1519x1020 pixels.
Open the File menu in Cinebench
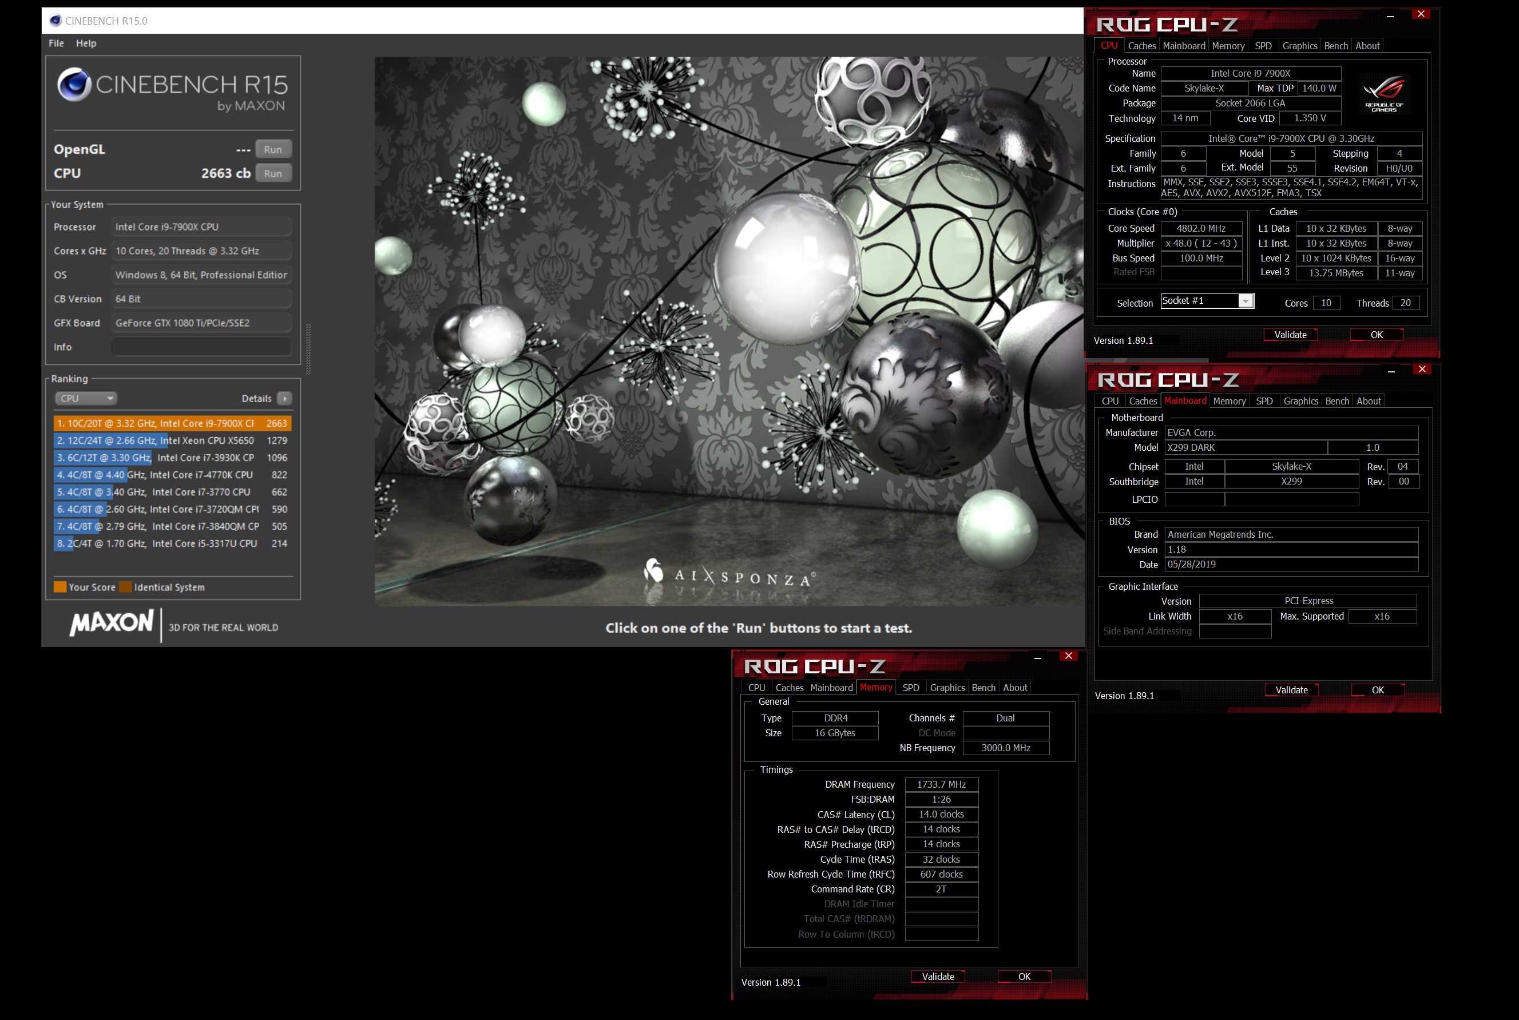tap(56, 43)
